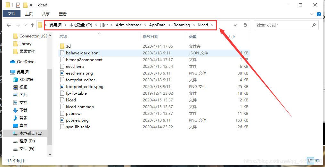Select the pcbnew file icon
Viewport: 325px width, 167px height.
click(62, 114)
